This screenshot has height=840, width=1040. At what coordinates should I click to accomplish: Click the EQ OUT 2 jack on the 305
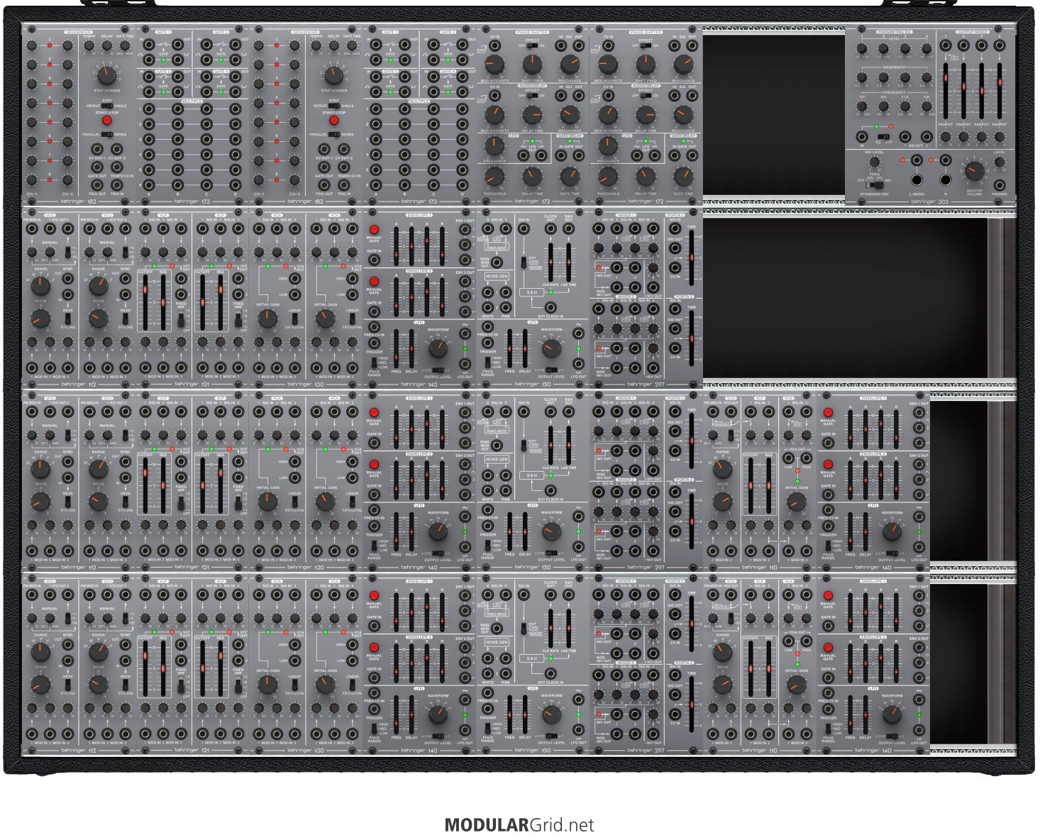pyautogui.click(x=925, y=136)
